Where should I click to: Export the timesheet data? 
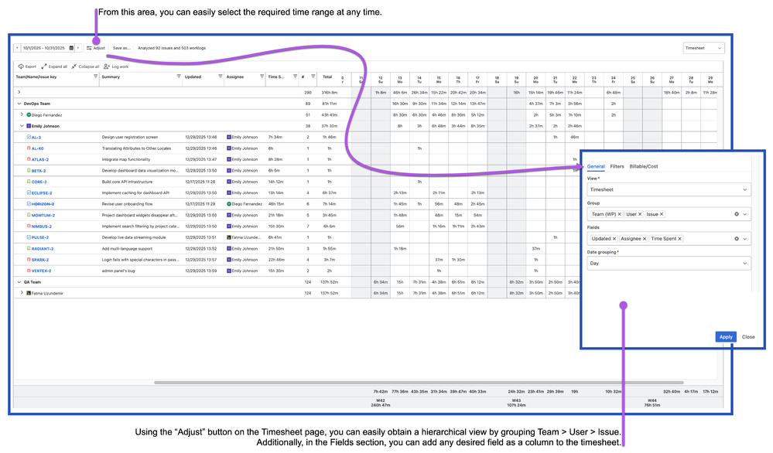coord(27,66)
